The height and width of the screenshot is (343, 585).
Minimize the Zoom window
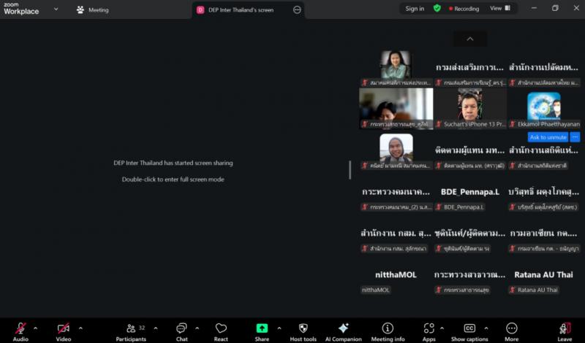pyautogui.click(x=535, y=8)
